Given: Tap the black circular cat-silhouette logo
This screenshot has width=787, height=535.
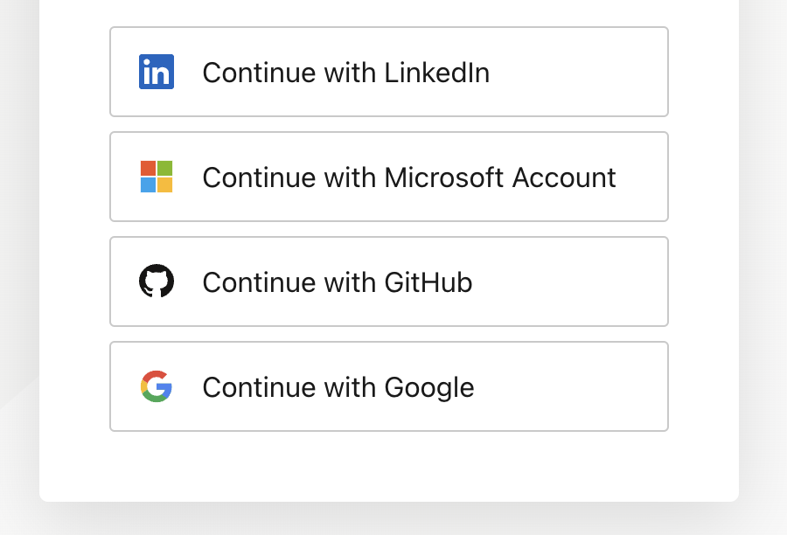Looking at the screenshot, I should point(157,281).
